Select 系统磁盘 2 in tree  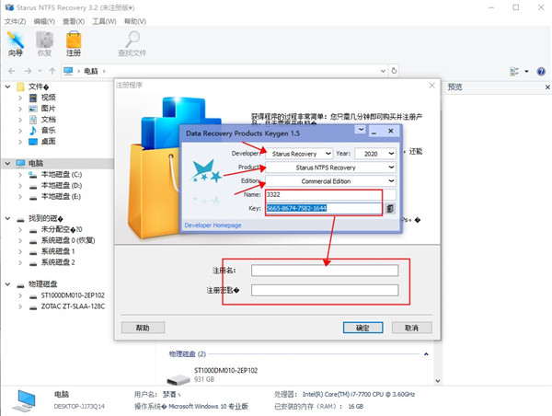58,262
